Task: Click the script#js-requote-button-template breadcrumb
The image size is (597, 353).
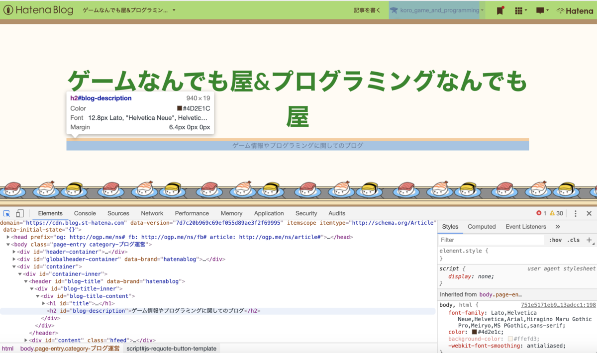Action: (x=172, y=349)
